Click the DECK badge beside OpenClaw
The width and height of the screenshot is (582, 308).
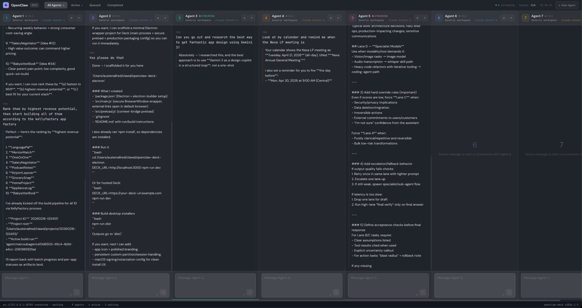(x=34, y=5)
